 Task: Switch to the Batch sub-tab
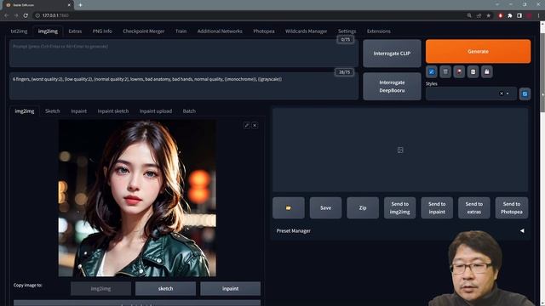coord(189,111)
